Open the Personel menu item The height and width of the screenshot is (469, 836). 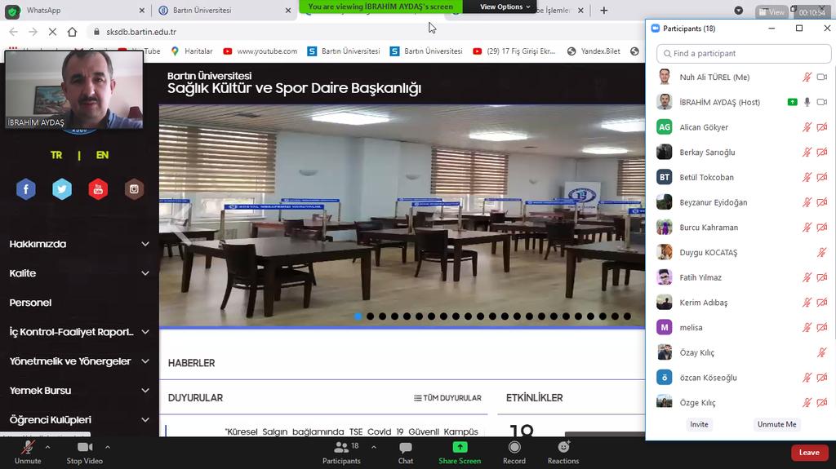30,303
